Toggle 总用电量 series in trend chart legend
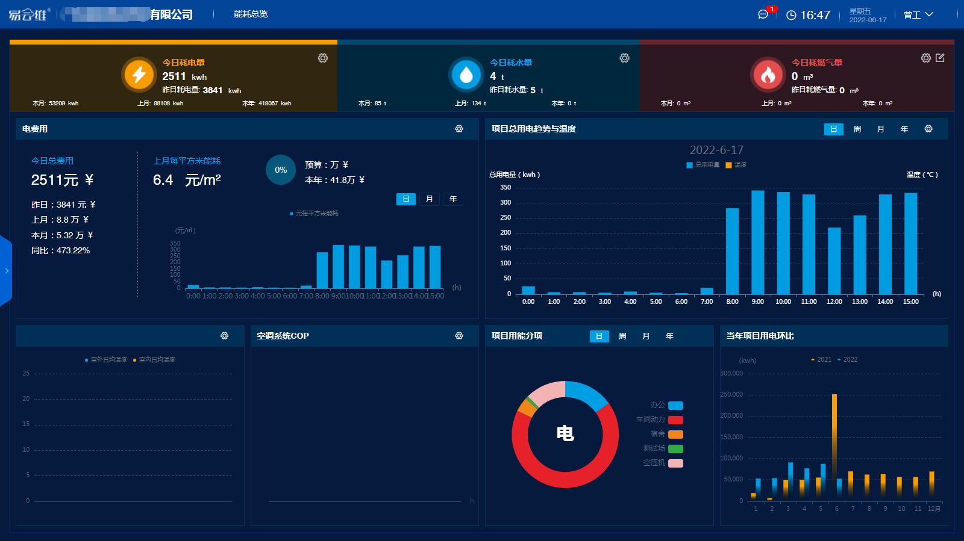Screen dimensions: 964x541 pyautogui.click(x=703, y=165)
